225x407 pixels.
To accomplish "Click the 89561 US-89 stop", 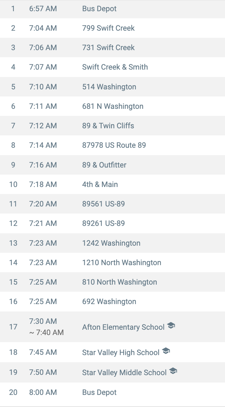I will (103, 204).
